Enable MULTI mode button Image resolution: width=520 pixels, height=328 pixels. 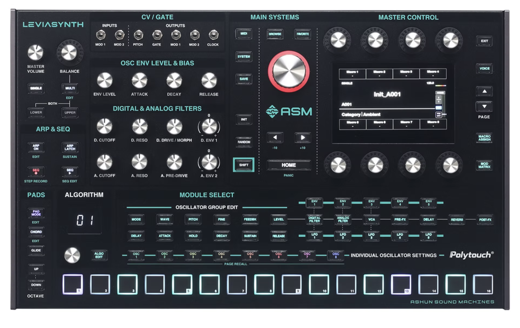[70, 88]
